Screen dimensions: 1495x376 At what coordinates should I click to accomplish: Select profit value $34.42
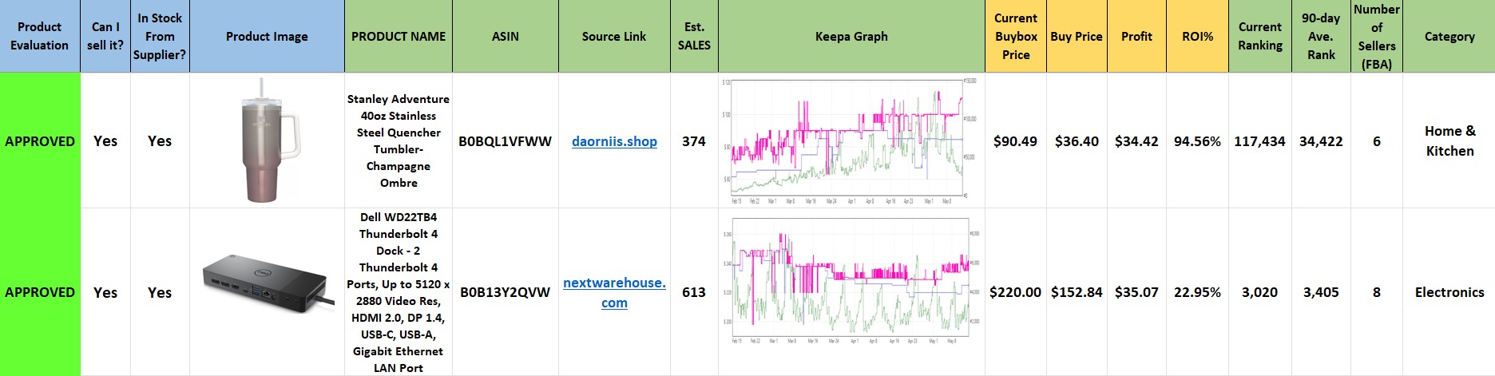pos(1136,141)
